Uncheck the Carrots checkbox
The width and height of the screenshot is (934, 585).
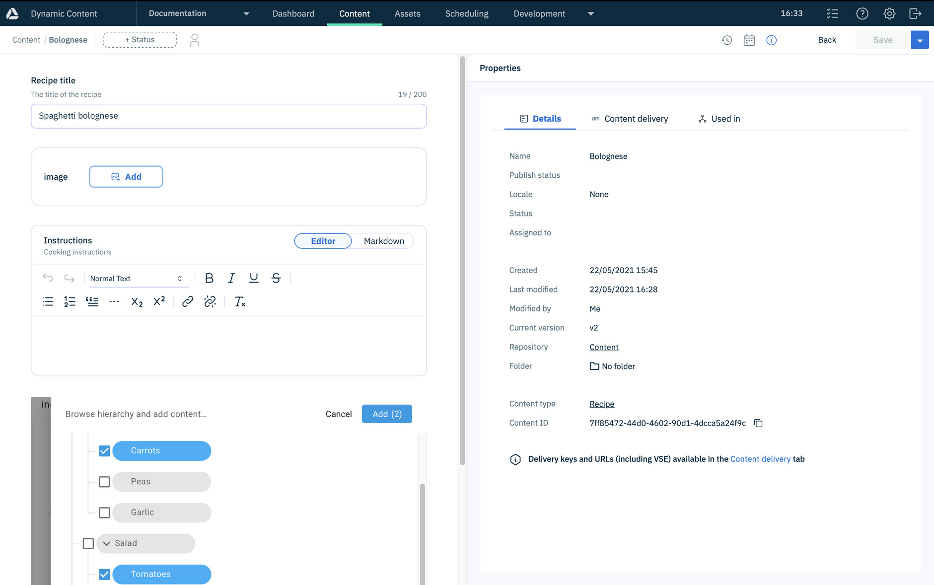point(104,450)
